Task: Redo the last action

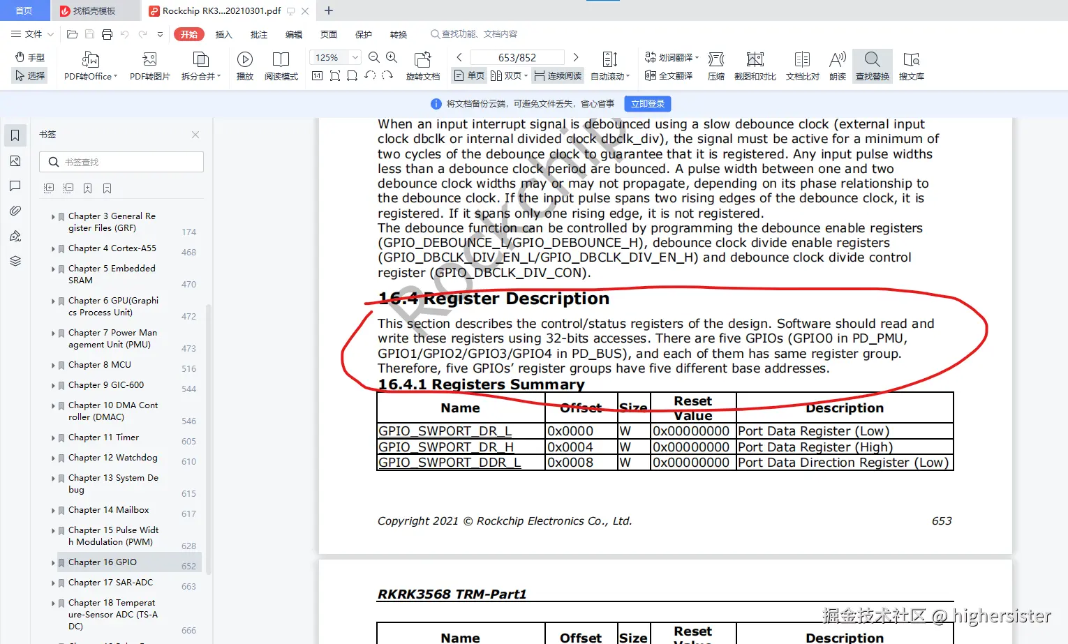Action: (142, 34)
